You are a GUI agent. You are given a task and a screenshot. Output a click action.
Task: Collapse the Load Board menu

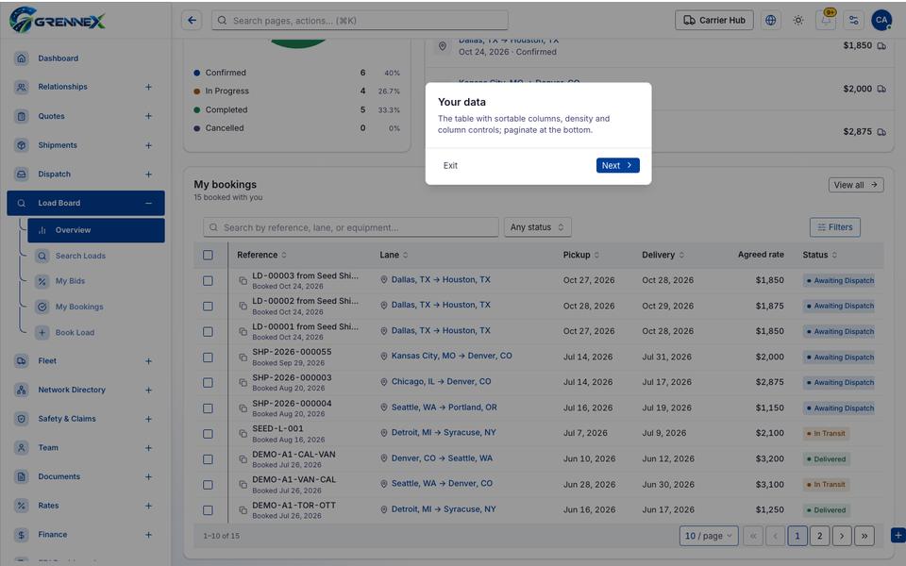[x=148, y=204]
